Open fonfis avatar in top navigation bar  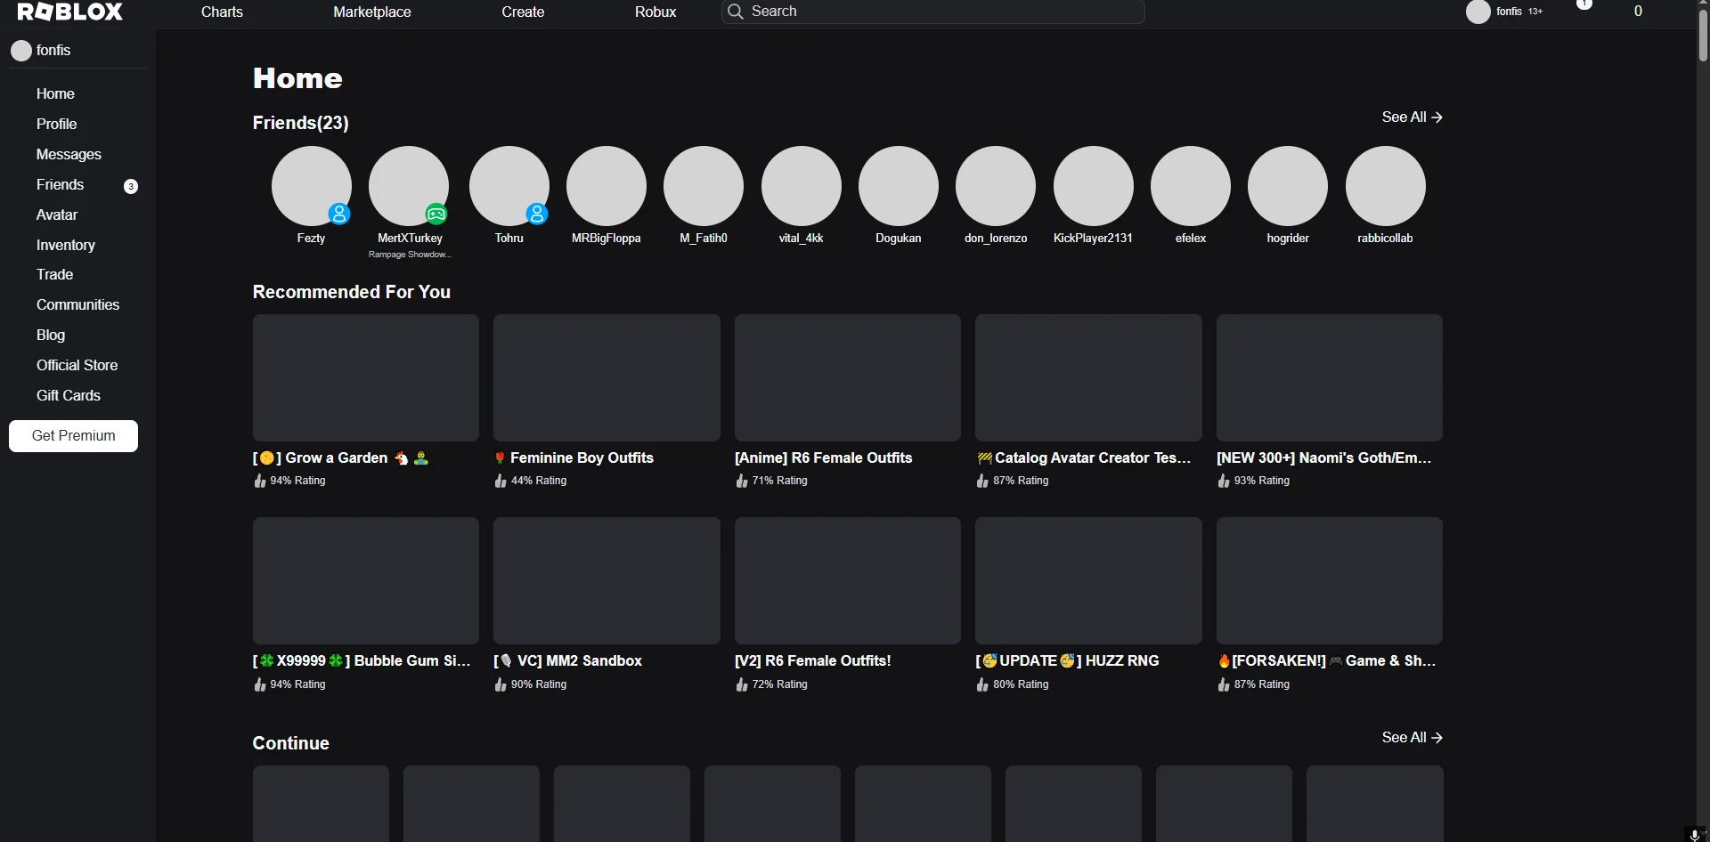(x=1478, y=12)
